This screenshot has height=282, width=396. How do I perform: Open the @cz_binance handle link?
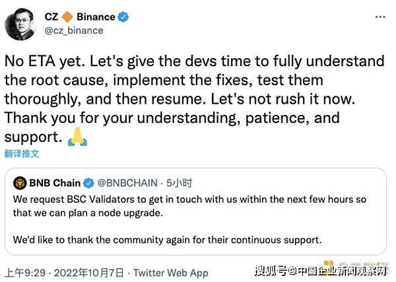pos(73,30)
